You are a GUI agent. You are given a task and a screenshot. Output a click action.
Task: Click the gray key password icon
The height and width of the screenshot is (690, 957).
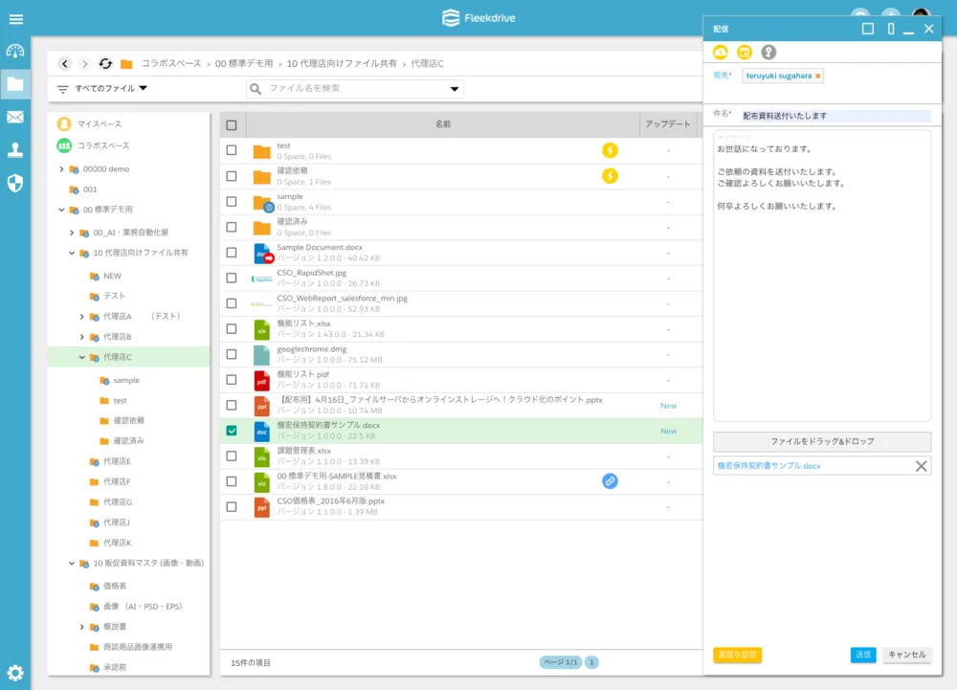(x=768, y=52)
